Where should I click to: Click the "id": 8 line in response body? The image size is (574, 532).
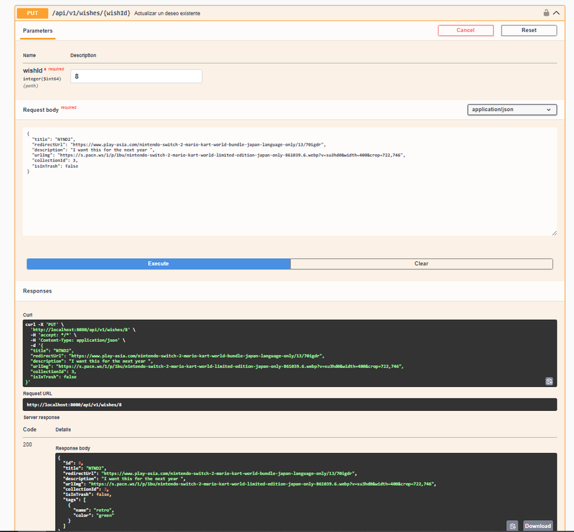click(73, 463)
